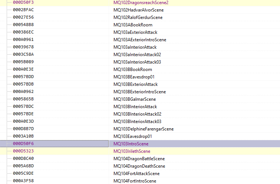Select form ID 00057BDE
The width and height of the screenshot is (280, 184).
[x=23, y=114]
